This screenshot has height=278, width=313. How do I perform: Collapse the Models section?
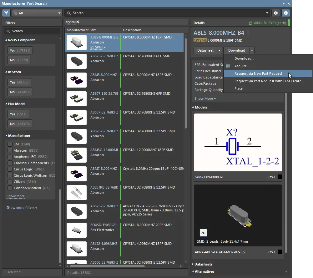(x=193, y=107)
